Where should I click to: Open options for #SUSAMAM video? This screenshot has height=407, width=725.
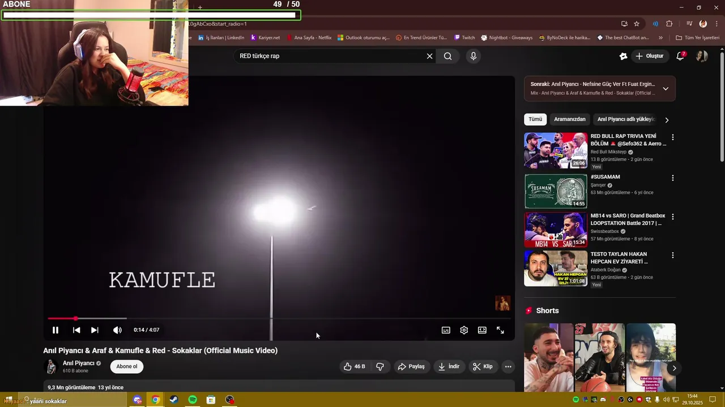pyautogui.click(x=673, y=178)
